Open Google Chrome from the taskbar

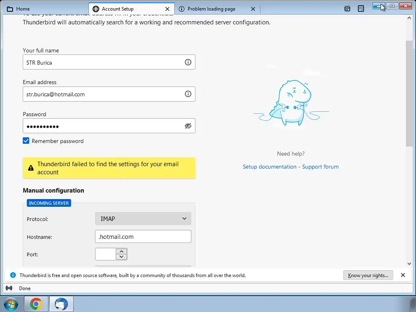tap(36, 304)
